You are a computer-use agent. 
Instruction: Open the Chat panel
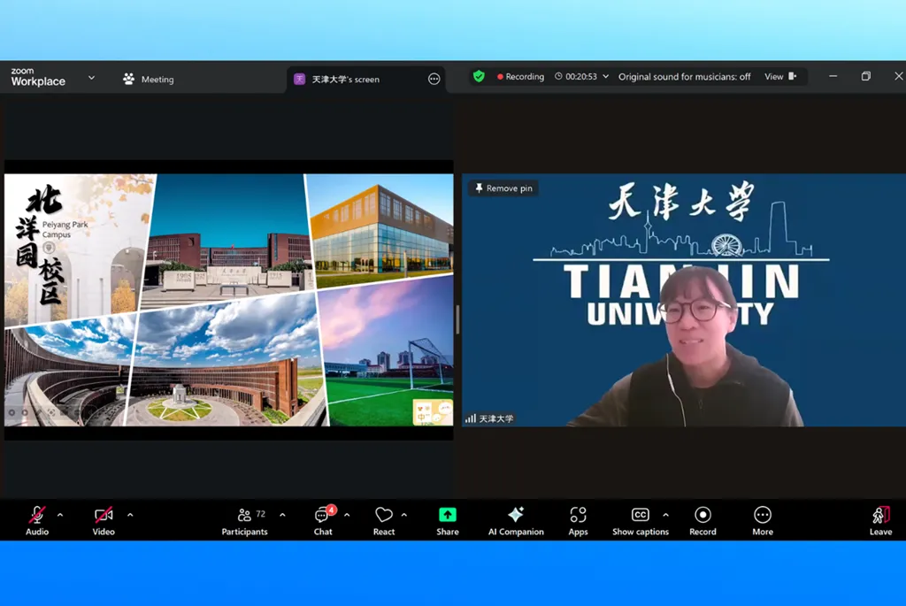click(x=323, y=520)
